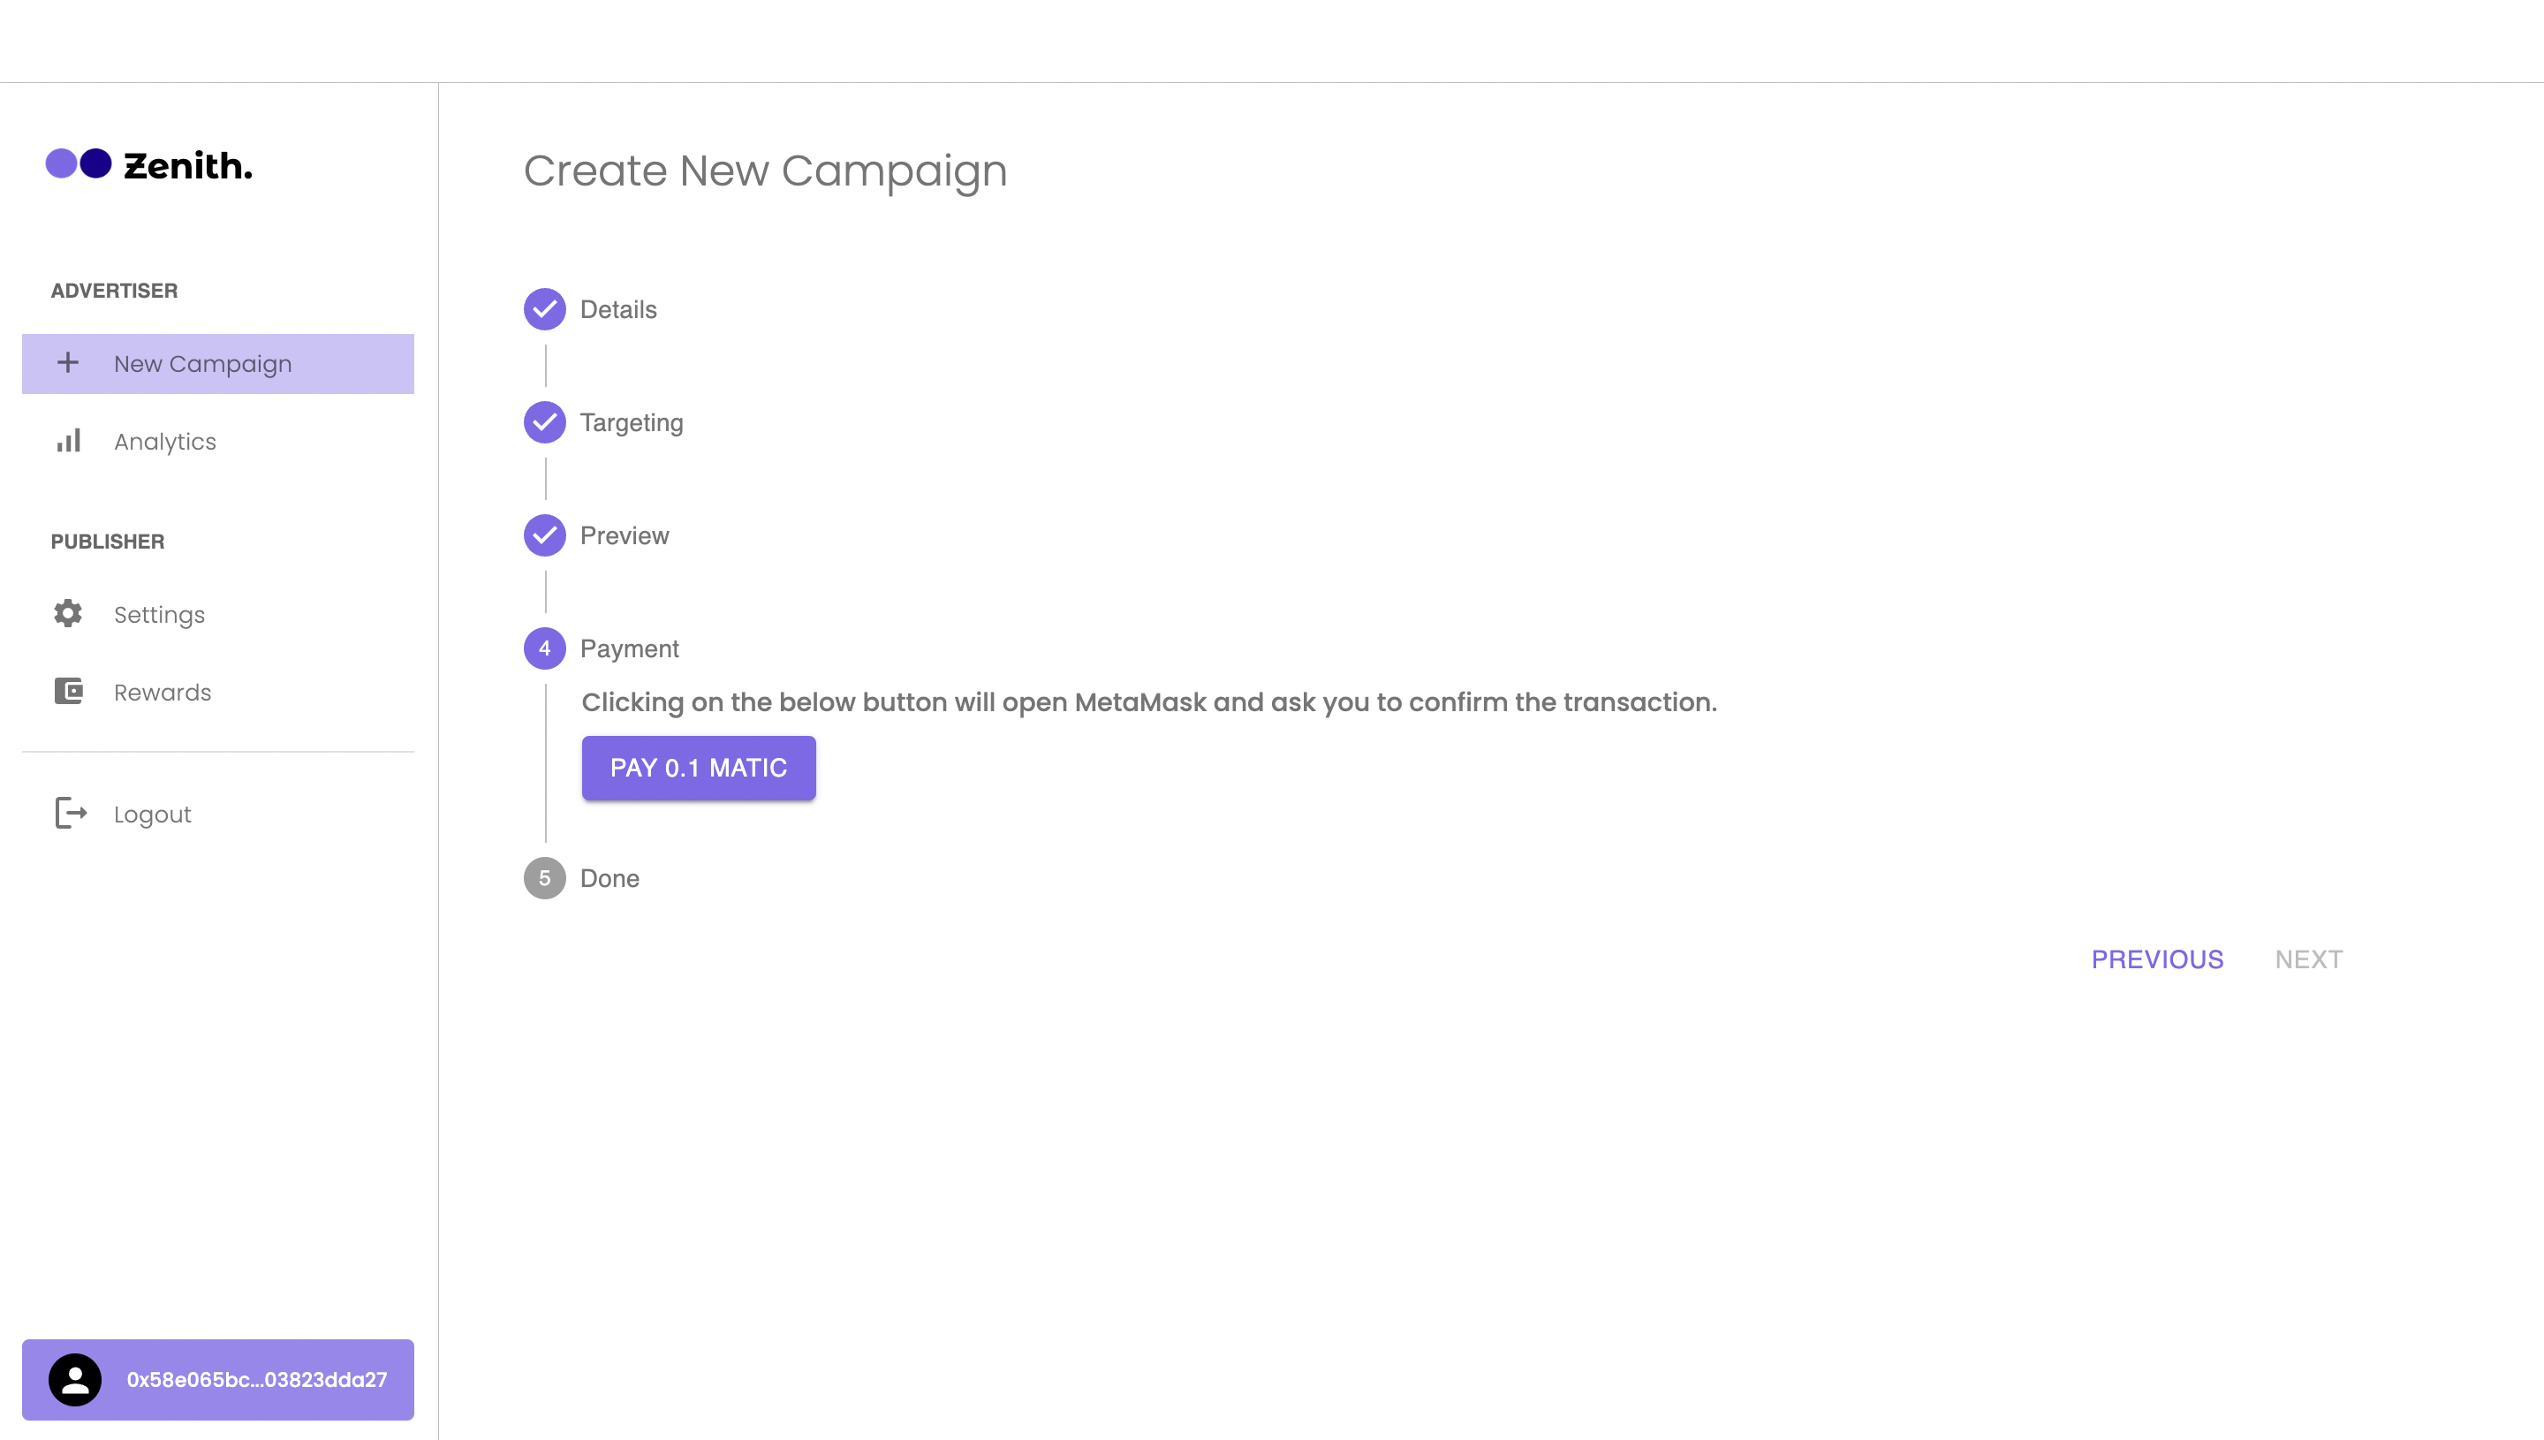
Task: Click the Payment step number 4 circle
Action: click(545, 648)
